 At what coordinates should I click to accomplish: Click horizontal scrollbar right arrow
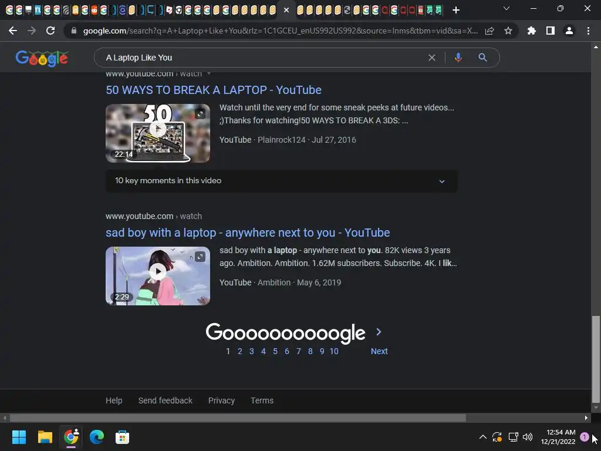click(x=586, y=418)
